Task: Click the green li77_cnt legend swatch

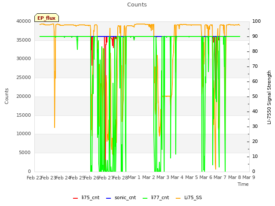Action: pyautogui.click(x=145, y=198)
